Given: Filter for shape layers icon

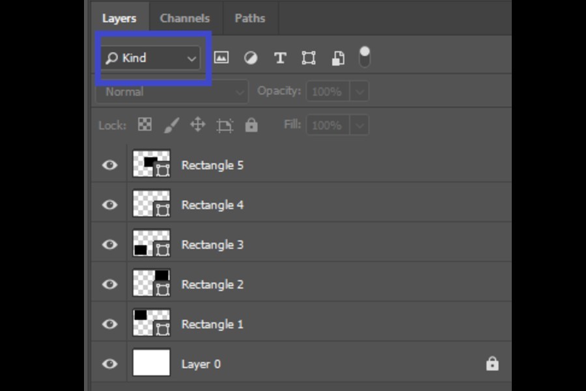Looking at the screenshot, I should point(309,58).
